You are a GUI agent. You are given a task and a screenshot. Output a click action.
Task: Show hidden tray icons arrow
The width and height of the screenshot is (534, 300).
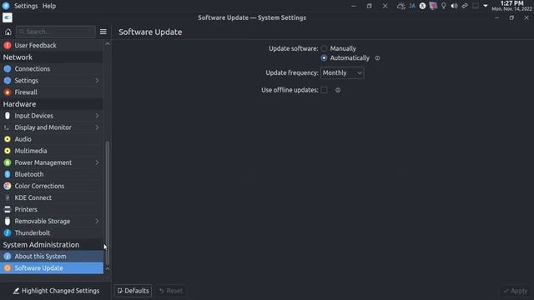coord(486,6)
